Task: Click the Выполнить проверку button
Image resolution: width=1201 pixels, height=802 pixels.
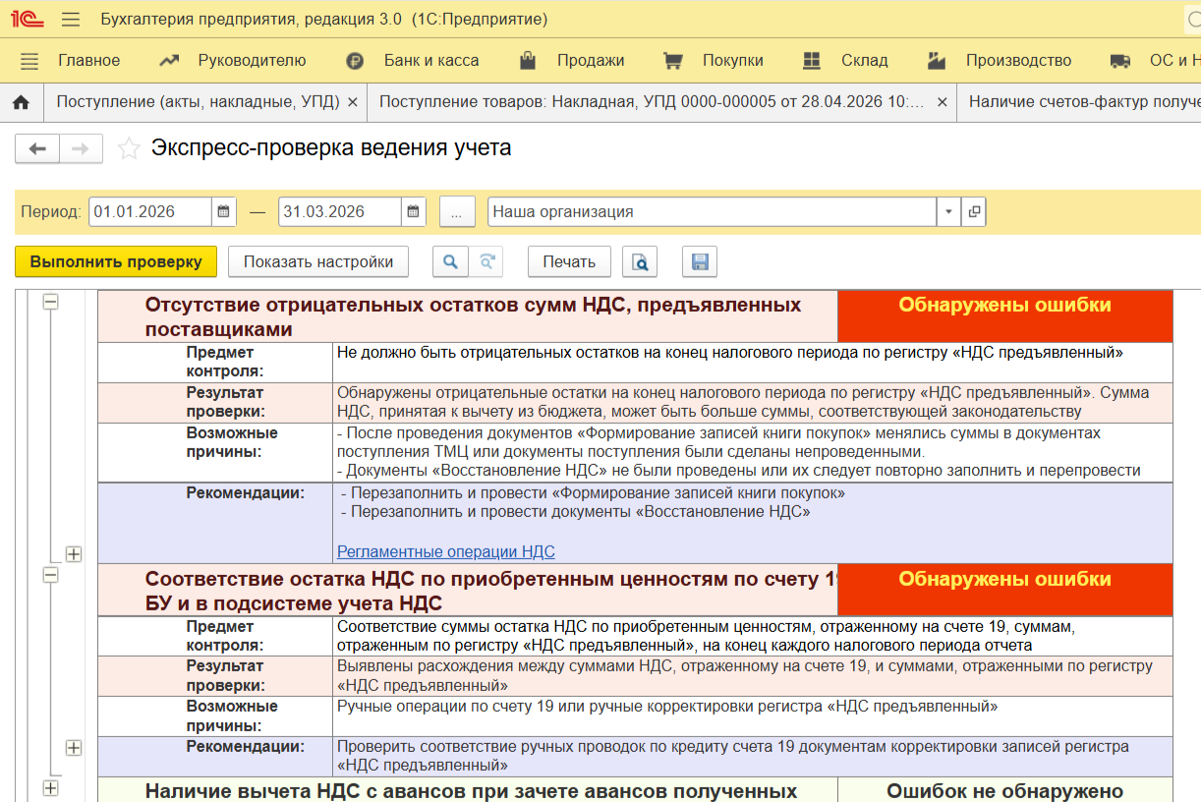Action: point(116,261)
